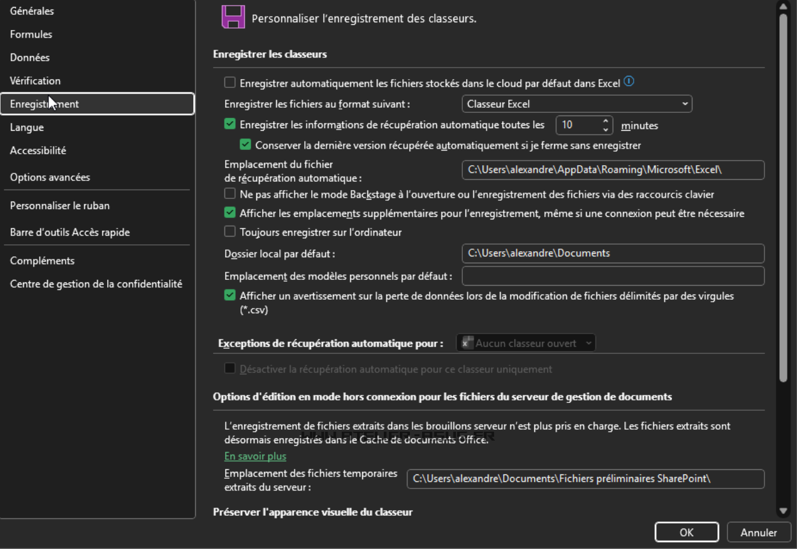Screen dimensions: 797x549
Task: Follow the 'En savoir plus' link
Action: click(x=255, y=456)
